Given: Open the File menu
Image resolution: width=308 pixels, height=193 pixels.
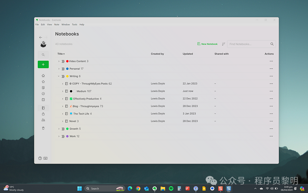Looking at the screenshot, I should pos(37,25).
